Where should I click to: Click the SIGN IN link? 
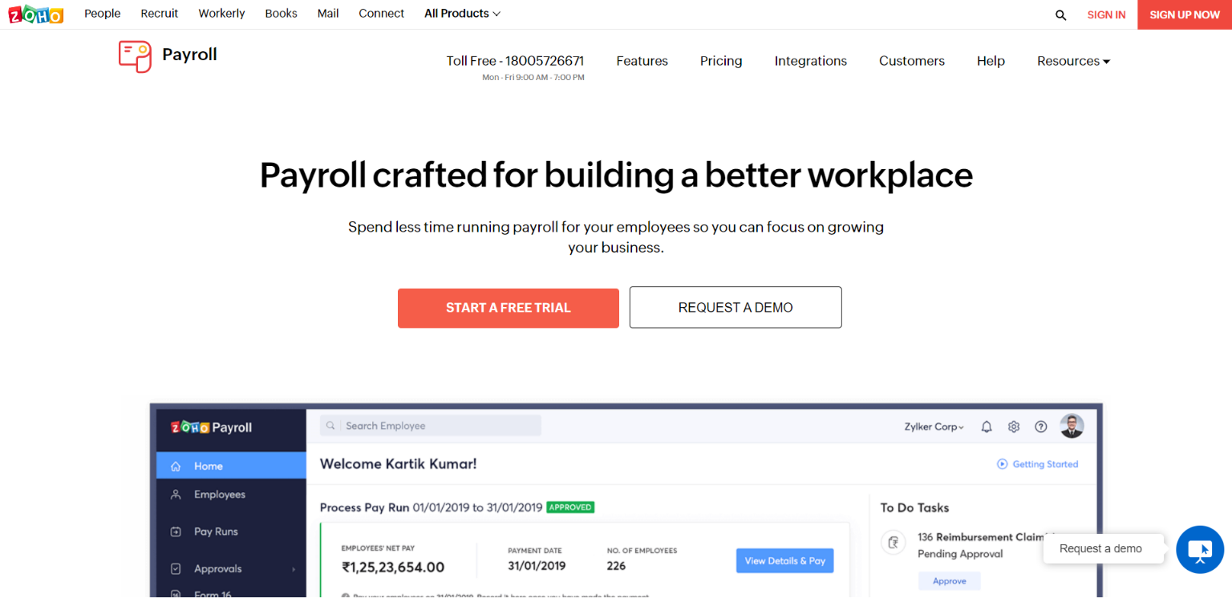[x=1106, y=15]
